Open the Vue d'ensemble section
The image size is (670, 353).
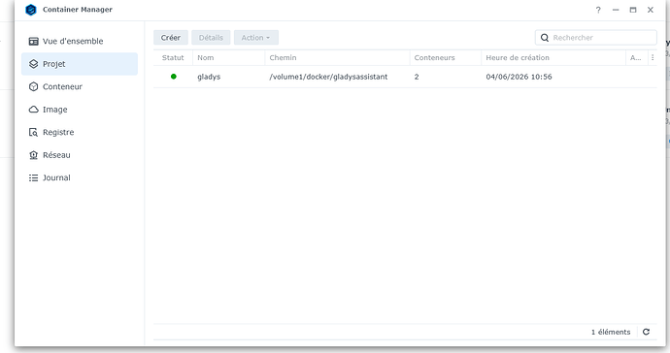pyautogui.click(x=80, y=42)
